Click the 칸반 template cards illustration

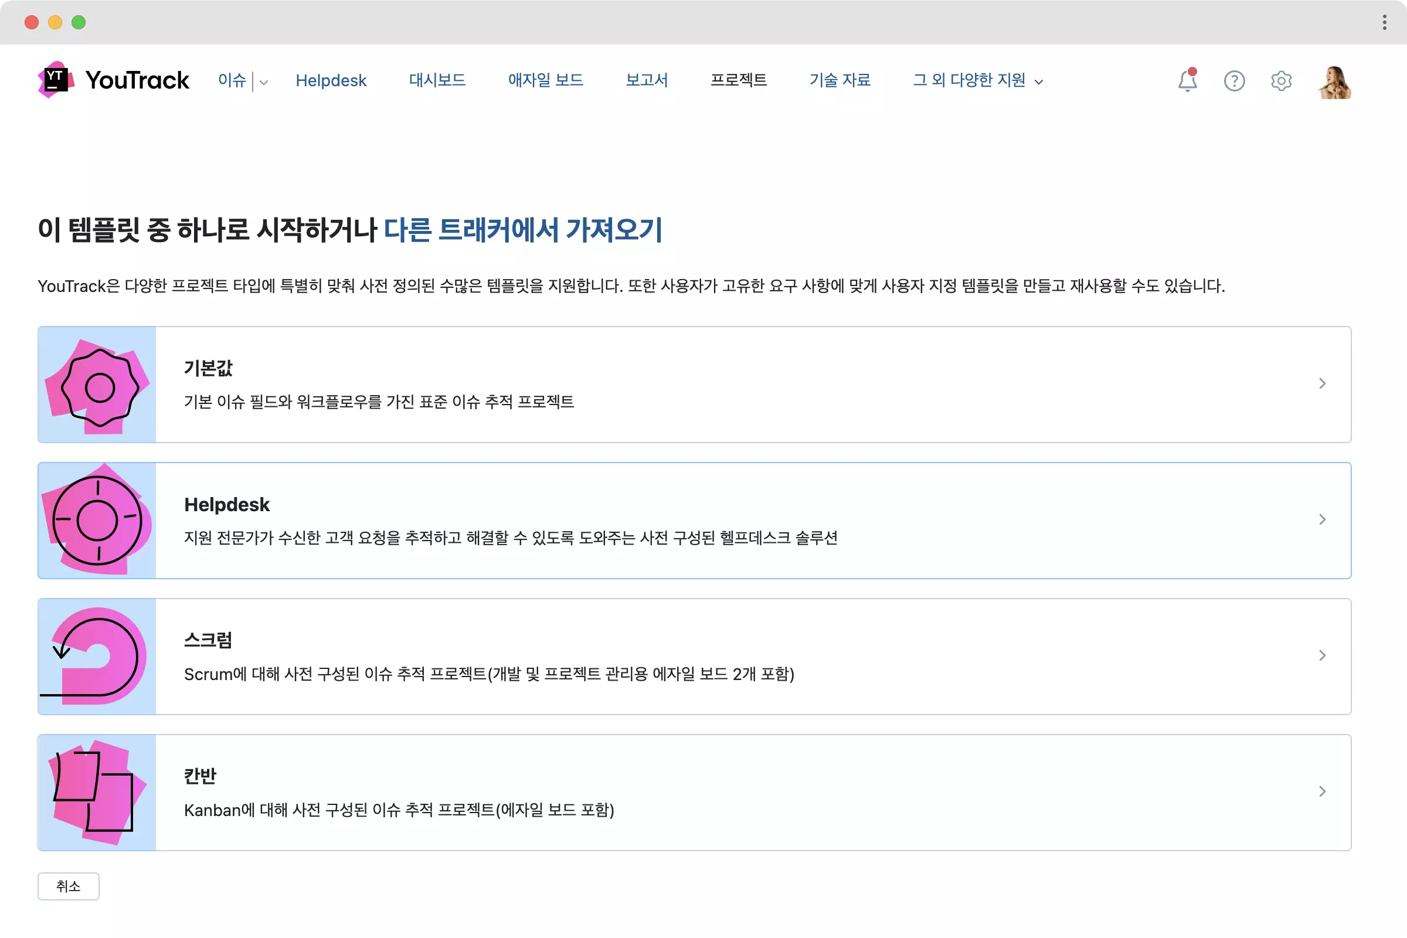(x=97, y=792)
